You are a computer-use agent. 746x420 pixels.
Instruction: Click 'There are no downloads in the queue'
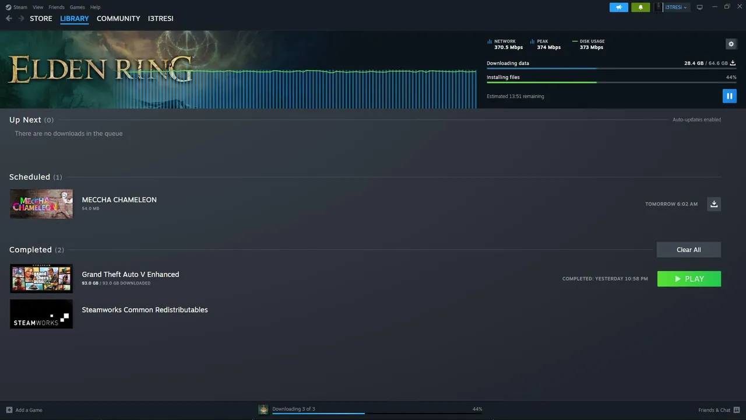click(x=69, y=134)
